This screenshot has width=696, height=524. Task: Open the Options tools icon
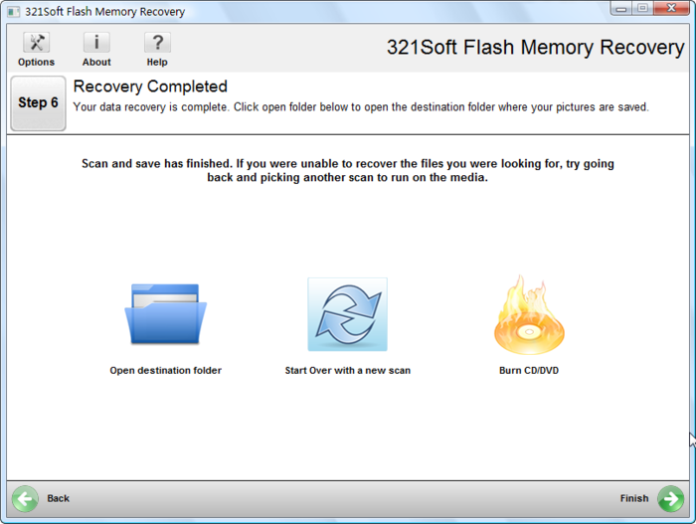(36, 43)
